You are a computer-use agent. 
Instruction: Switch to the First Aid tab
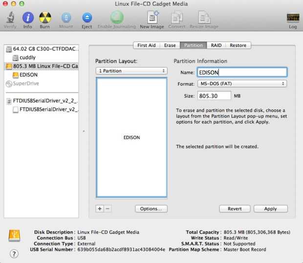click(147, 46)
